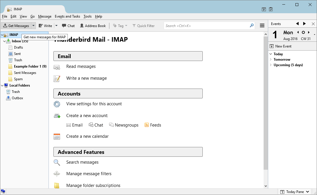Open the Address Book
317x195 pixels.
[93, 26]
